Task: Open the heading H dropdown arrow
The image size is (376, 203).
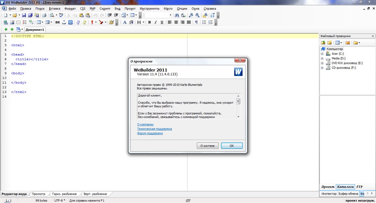Action: [x=143, y=22]
